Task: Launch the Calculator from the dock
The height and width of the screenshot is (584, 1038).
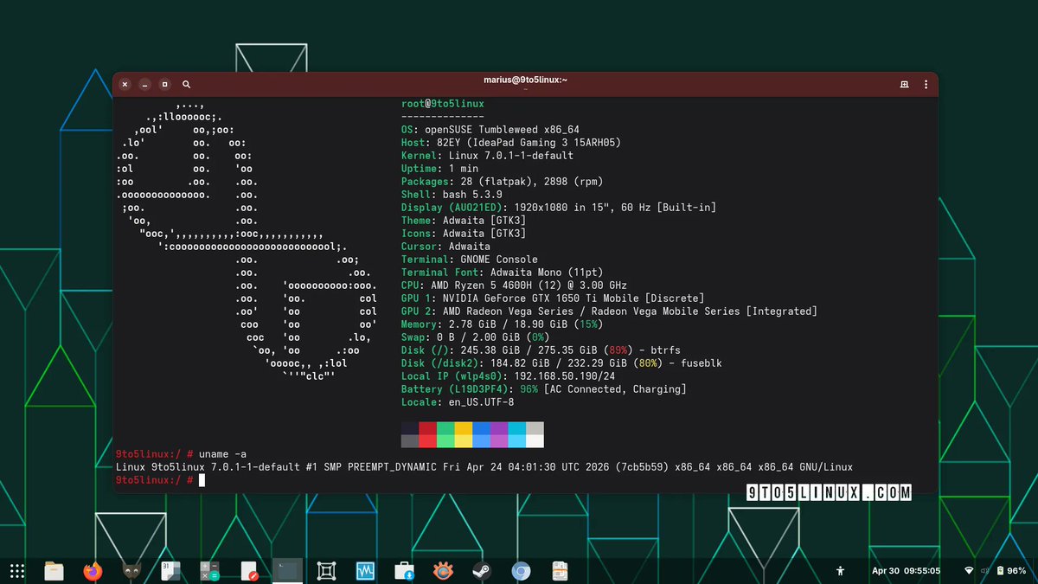Action: coord(209,571)
